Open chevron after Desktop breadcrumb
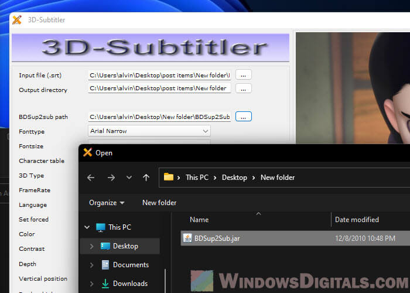Screen dimensions: 410x293 pos(254,178)
